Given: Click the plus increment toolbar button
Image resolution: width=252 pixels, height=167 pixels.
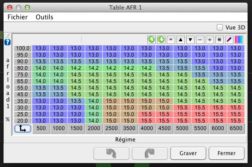Looking at the screenshot, I should [210, 40].
